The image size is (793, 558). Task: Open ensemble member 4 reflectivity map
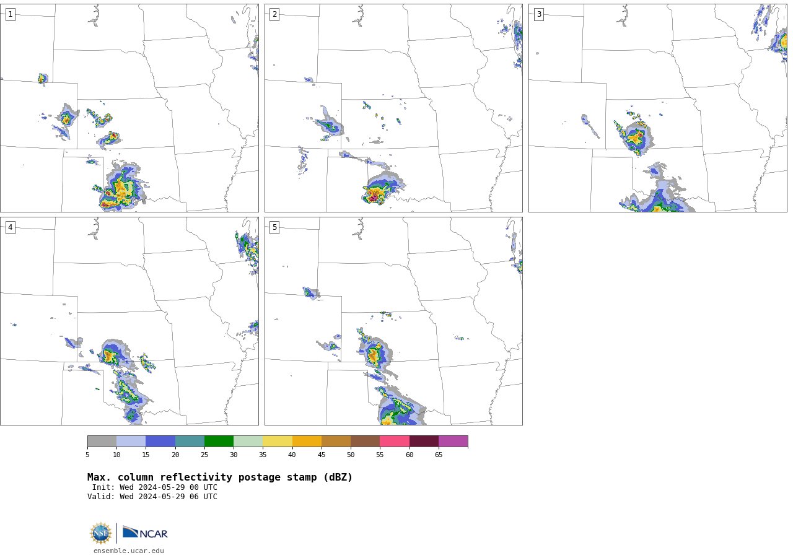pyautogui.click(x=129, y=321)
